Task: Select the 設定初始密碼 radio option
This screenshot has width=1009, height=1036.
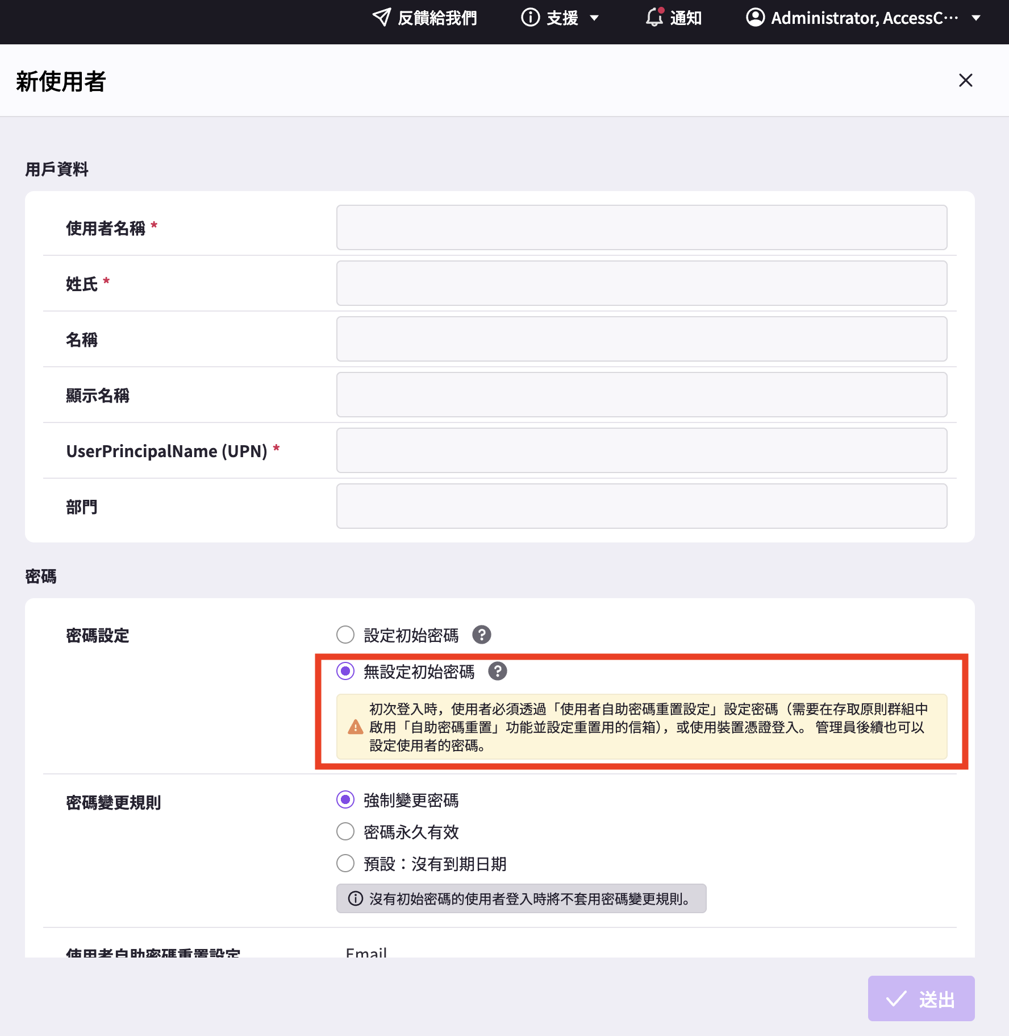Action: [345, 635]
